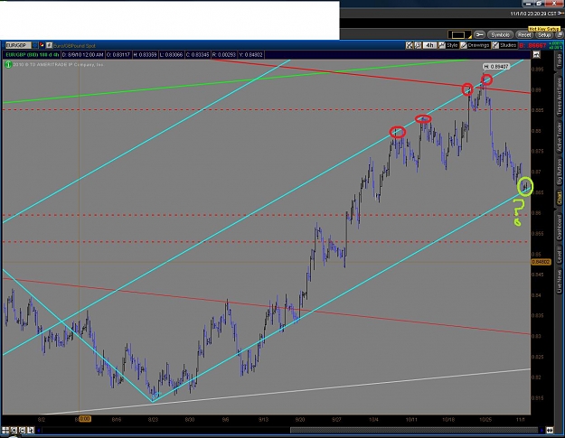Open the Setup button
The height and width of the screenshot is (438, 565).
tap(544, 35)
